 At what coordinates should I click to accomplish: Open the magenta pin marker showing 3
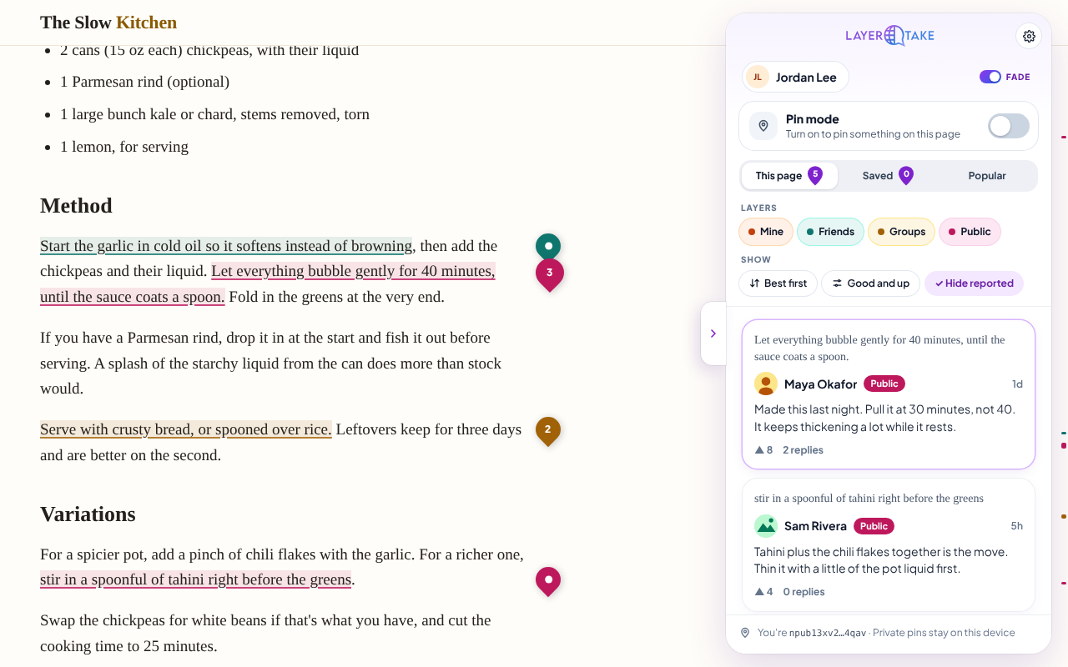click(x=549, y=274)
